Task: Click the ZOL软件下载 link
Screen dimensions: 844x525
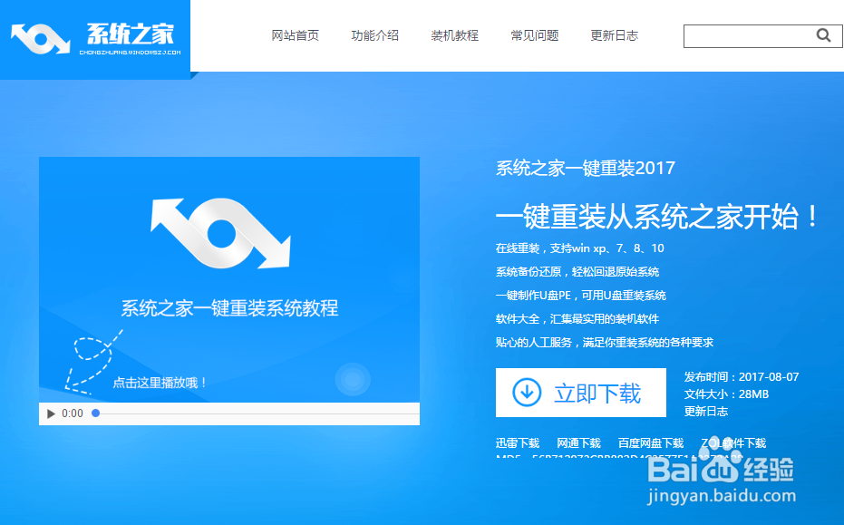Action: coord(733,443)
